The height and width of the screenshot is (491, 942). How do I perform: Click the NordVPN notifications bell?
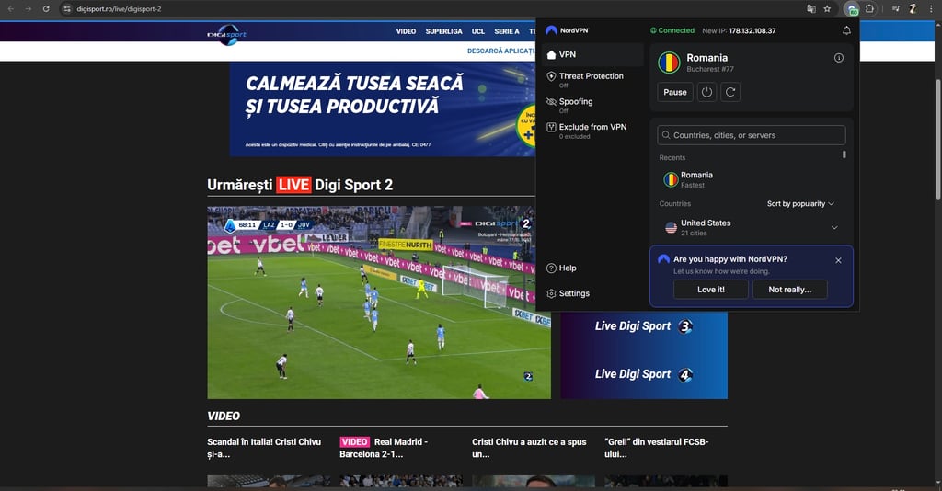point(846,30)
